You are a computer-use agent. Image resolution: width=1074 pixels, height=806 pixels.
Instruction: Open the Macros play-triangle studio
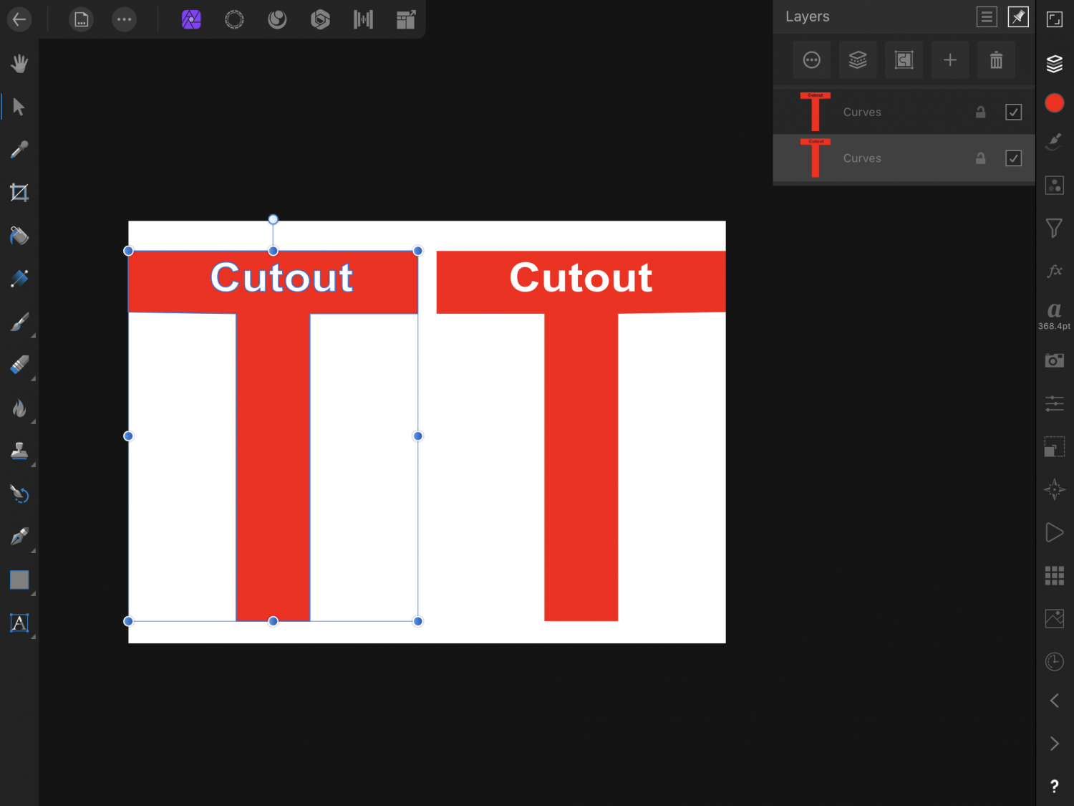[1055, 532]
